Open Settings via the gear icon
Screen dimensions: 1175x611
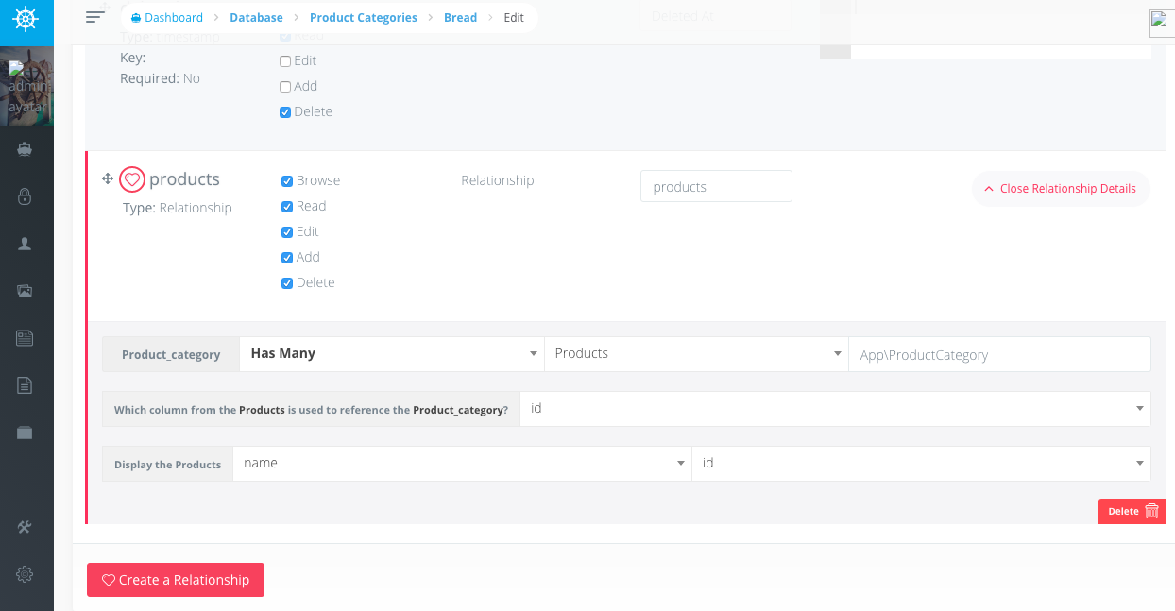click(x=26, y=574)
